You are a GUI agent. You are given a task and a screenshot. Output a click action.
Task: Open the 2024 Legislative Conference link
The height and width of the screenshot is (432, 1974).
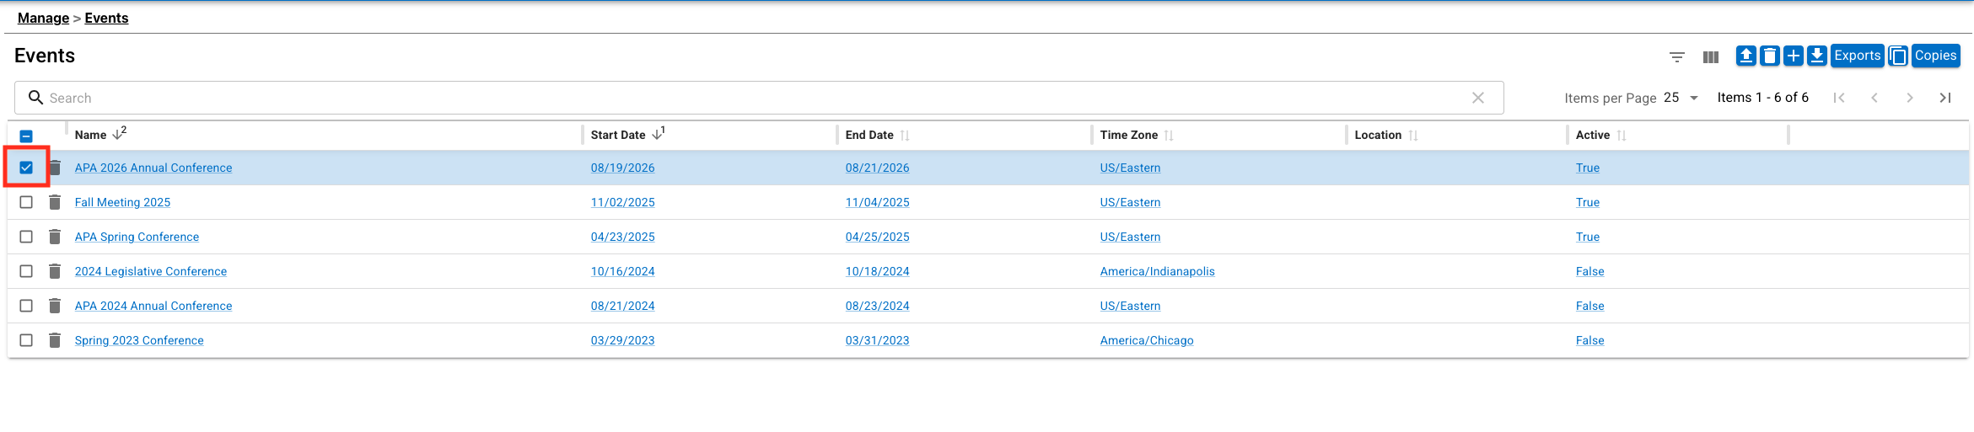pos(150,271)
